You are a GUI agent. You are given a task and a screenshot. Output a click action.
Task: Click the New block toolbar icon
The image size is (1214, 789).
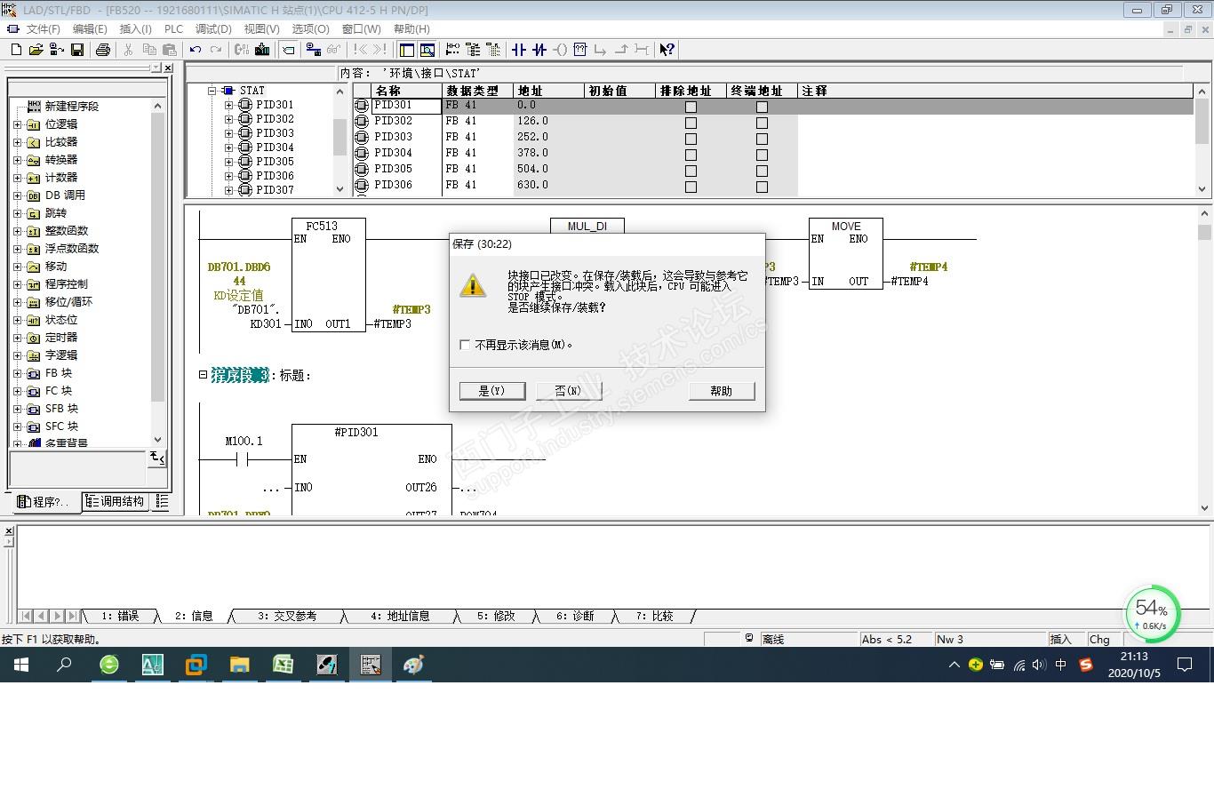(15, 50)
